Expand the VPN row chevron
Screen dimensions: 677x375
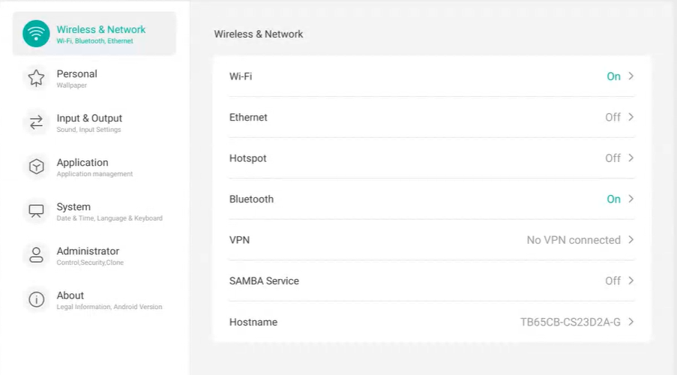click(x=631, y=240)
